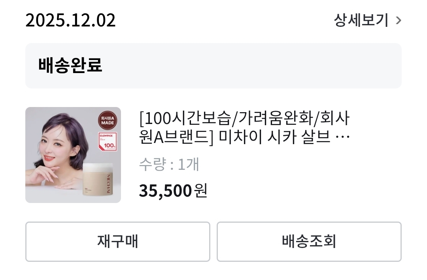Tap the cream jar in product photo
427x280 pixels.
click(x=98, y=180)
